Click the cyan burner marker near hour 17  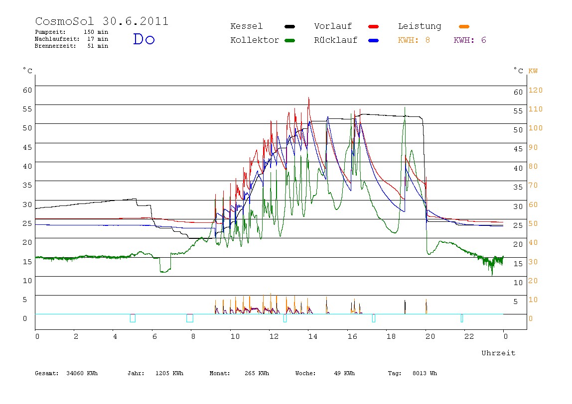pyautogui.click(x=374, y=318)
